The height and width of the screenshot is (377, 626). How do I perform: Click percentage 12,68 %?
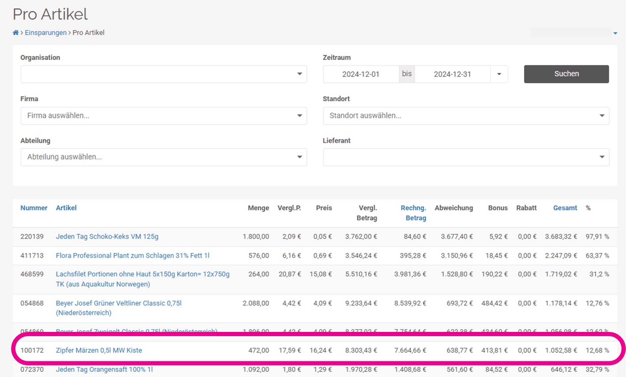(x=597, y=350)
